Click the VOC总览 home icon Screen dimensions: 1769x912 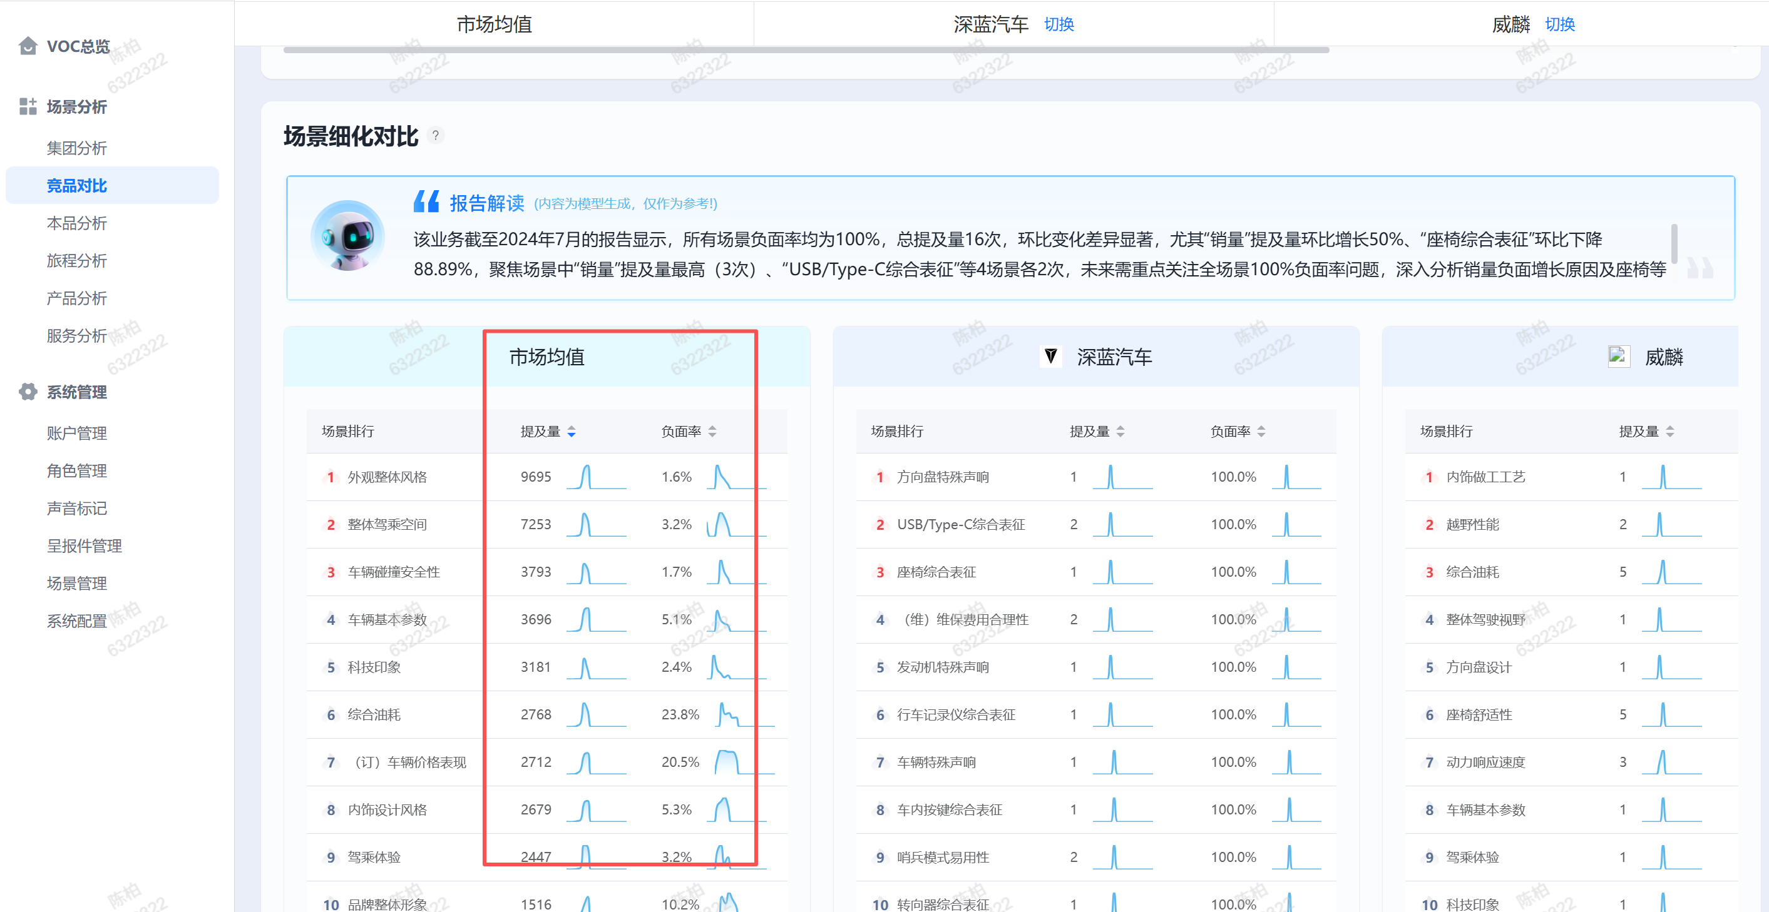(x=28, y=46)
